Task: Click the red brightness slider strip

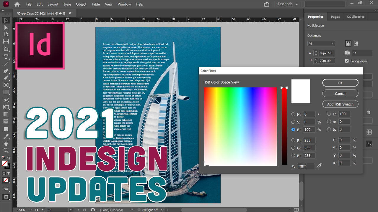Action: click(x=284, y=126)
